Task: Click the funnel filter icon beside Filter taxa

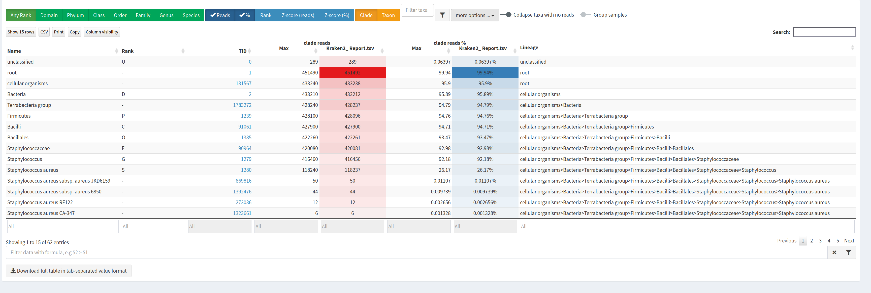Action: pos(442,15)
